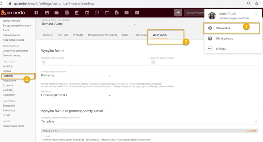Switch to the PROFORMA tab
Screen dimensions: 263x142
[141, 35]
